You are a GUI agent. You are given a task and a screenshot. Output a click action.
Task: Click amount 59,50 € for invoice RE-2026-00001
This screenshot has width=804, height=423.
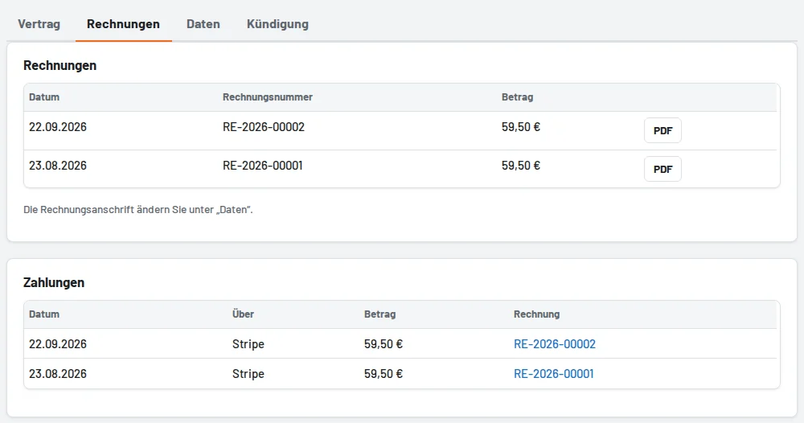[x=521, y=166]
